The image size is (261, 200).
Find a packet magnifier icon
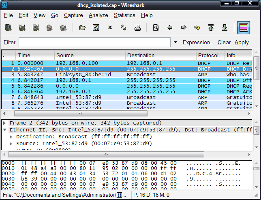pos(156,28)
